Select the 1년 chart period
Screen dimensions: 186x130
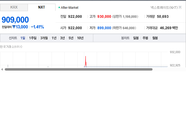pyautogui.click(x=54, y=38)
